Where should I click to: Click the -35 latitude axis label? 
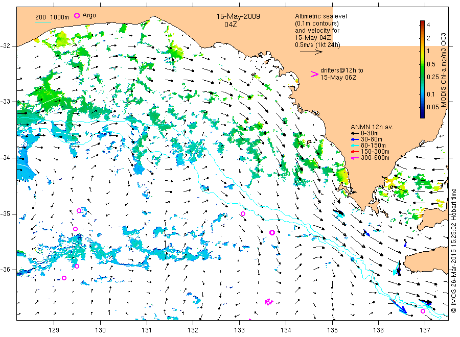click(x=5, y=213)
